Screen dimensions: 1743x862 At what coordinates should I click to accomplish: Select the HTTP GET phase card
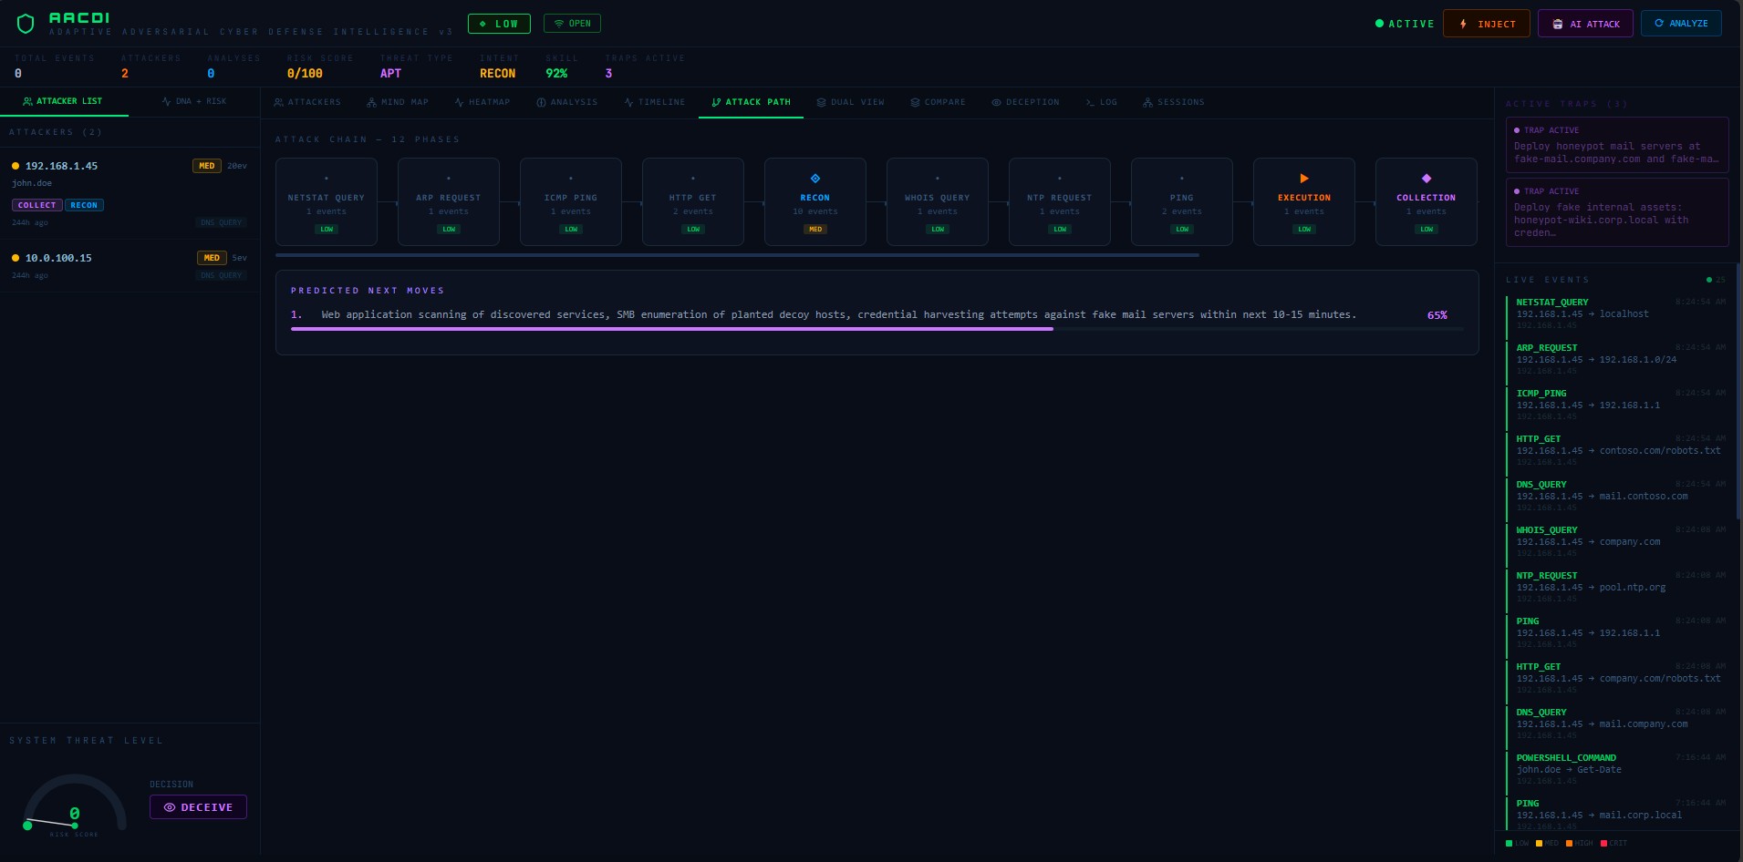(x=693, y=201)
